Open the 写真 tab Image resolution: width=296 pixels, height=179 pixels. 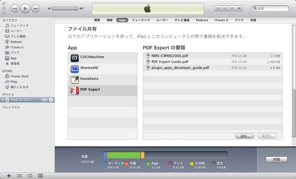point(253,20)
